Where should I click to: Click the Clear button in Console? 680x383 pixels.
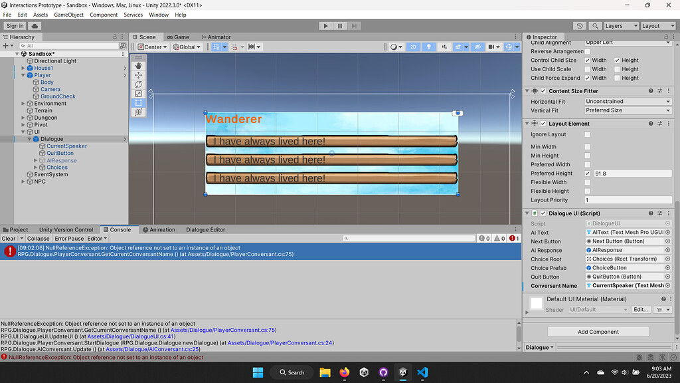click(x=9, y=239)
